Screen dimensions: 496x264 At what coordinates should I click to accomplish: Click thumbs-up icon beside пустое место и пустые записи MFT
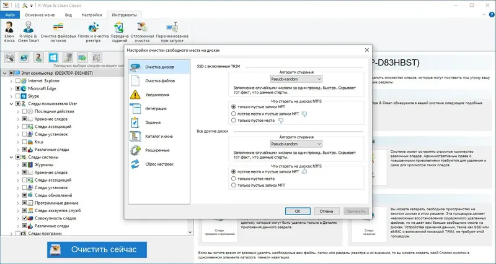coord(304,171)
